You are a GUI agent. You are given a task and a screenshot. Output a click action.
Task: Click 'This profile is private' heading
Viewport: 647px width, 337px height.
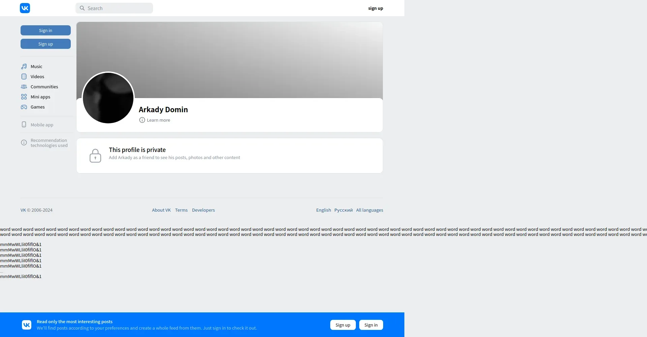point(137,150)
